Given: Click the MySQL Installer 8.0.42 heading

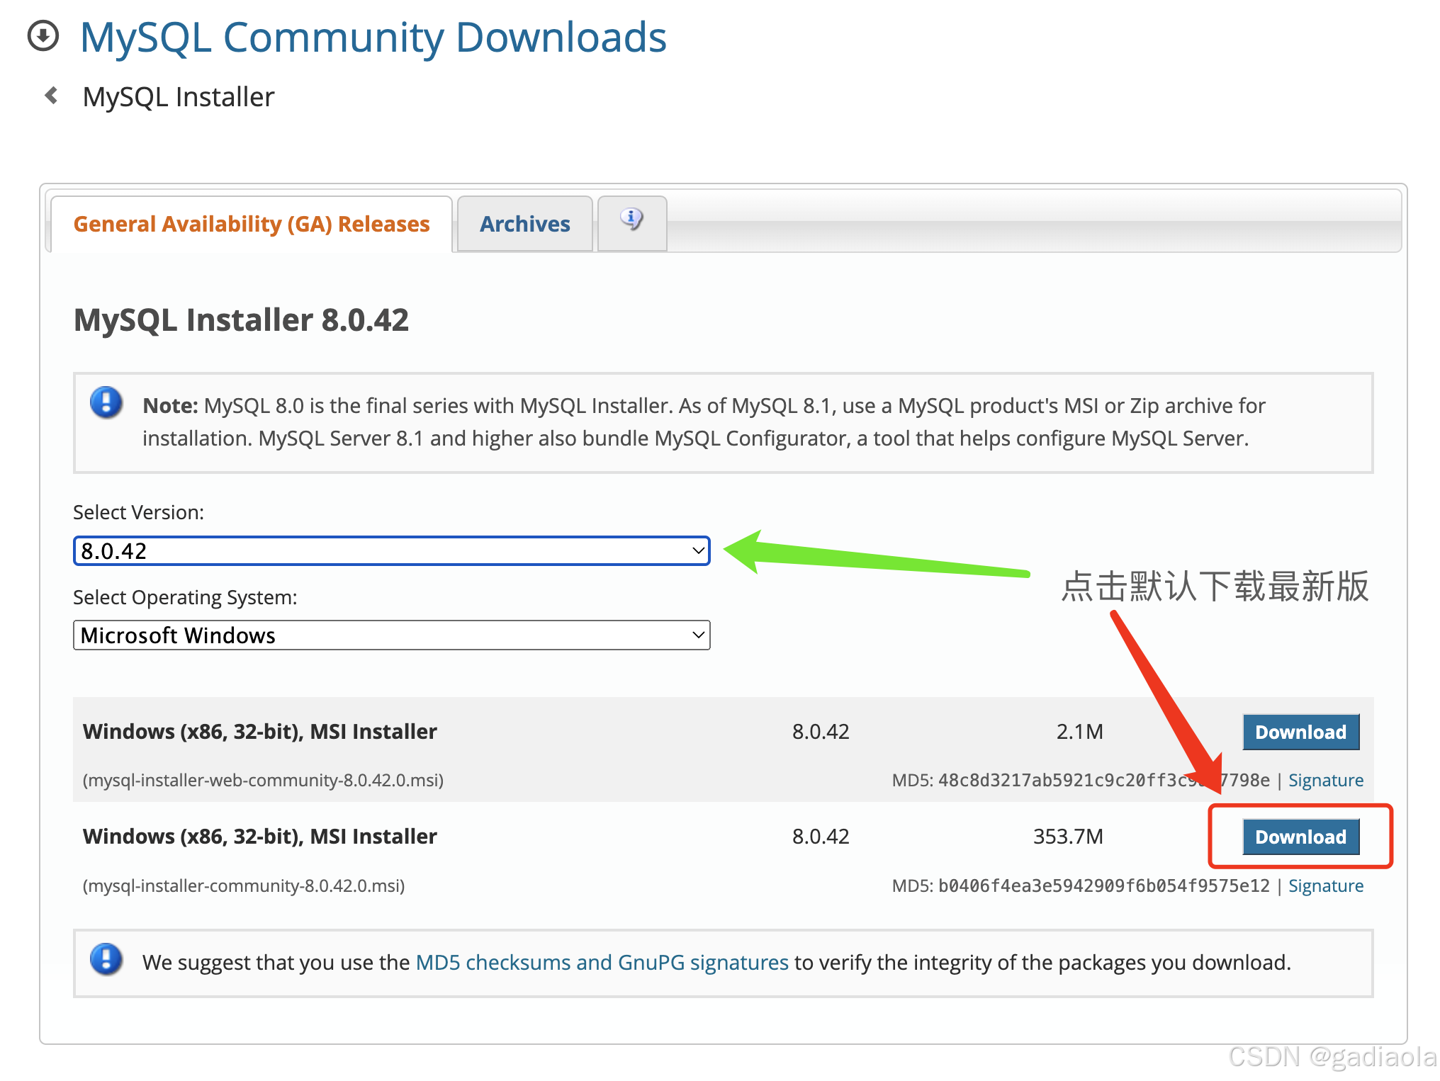Looking at the screenshot, I should 241,319.
